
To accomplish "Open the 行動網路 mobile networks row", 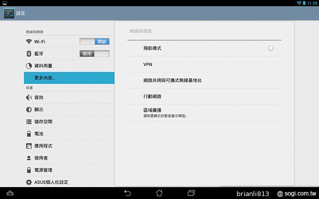I will point(204,97).
